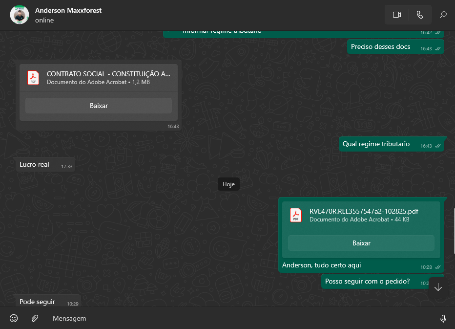
Task: Open contact info via Anderson Maxxforest name
Action: click(x=68, y=10)
